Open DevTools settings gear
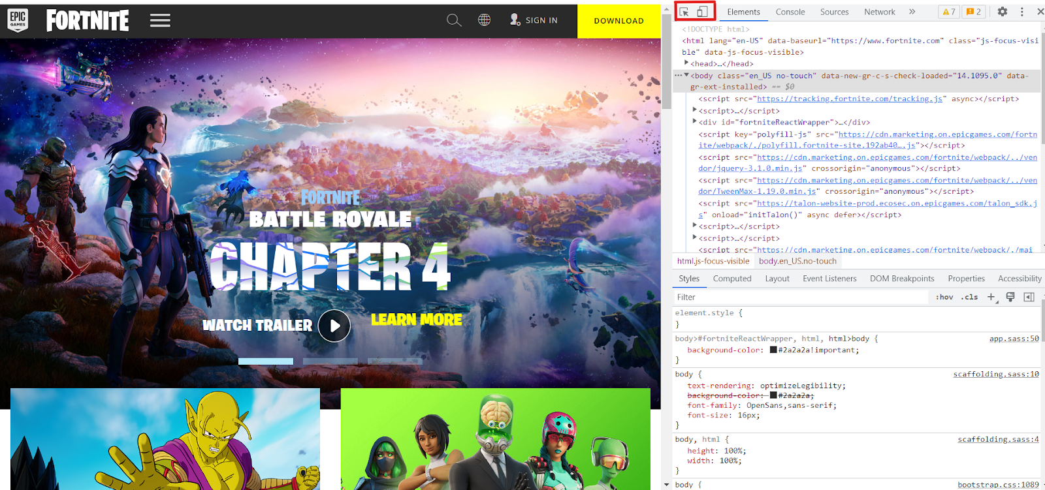Image resolution: width=1045 pixels, height=490 pixels. pyautogui.click(x=1003, y=12)
